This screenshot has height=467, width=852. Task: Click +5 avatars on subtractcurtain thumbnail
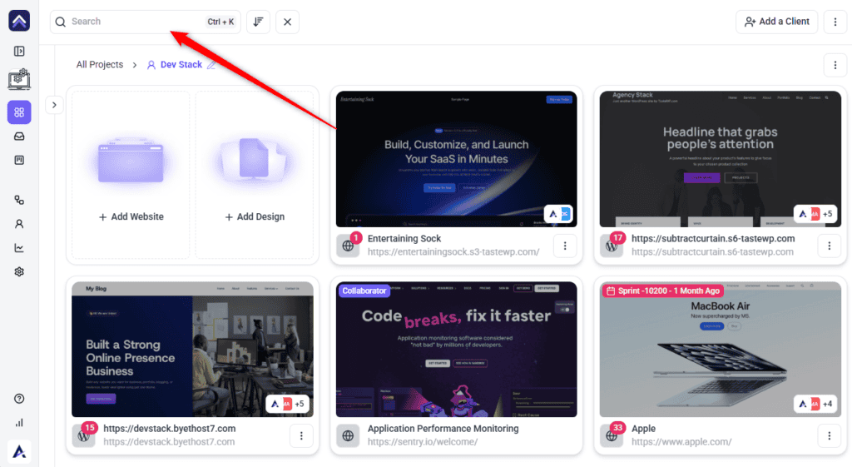point(815,214)
